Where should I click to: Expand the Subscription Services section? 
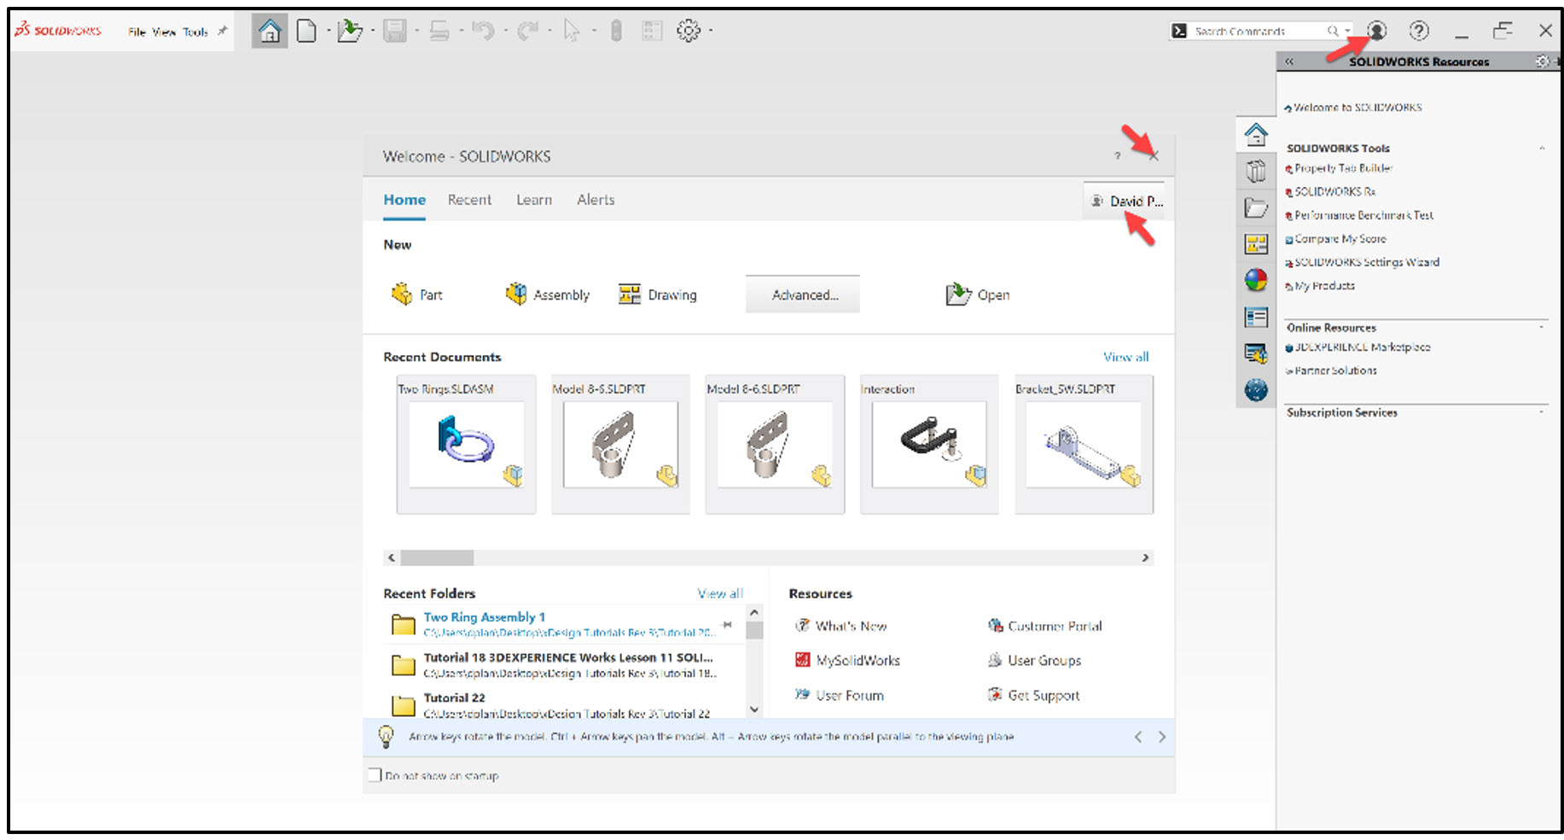click(1543, 412)
